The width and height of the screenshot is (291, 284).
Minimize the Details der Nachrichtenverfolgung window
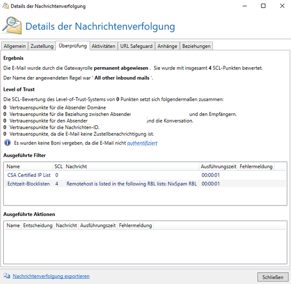click(x=245, y=6)
